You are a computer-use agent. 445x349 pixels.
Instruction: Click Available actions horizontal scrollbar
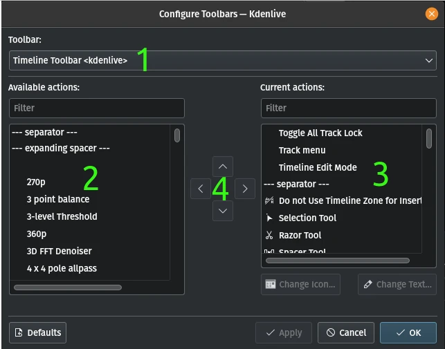point(68,287)
